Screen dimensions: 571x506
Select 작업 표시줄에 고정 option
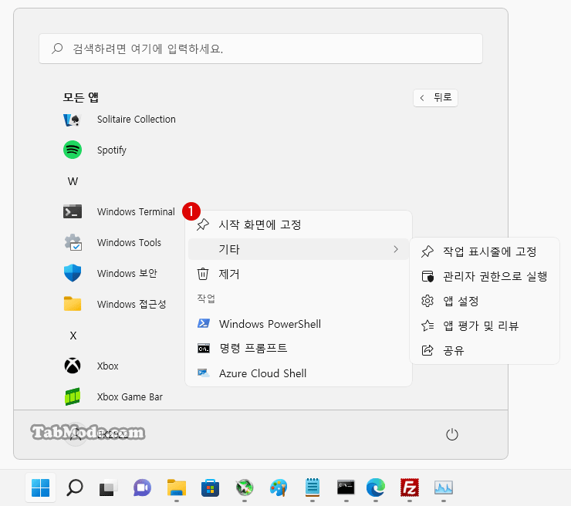[485, 251]
